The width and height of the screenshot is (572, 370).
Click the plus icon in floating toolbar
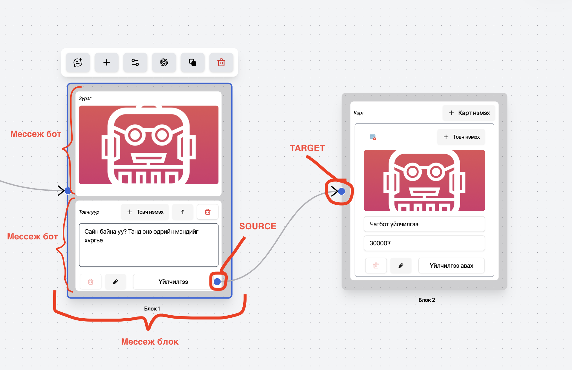click(x=106, y=62)
